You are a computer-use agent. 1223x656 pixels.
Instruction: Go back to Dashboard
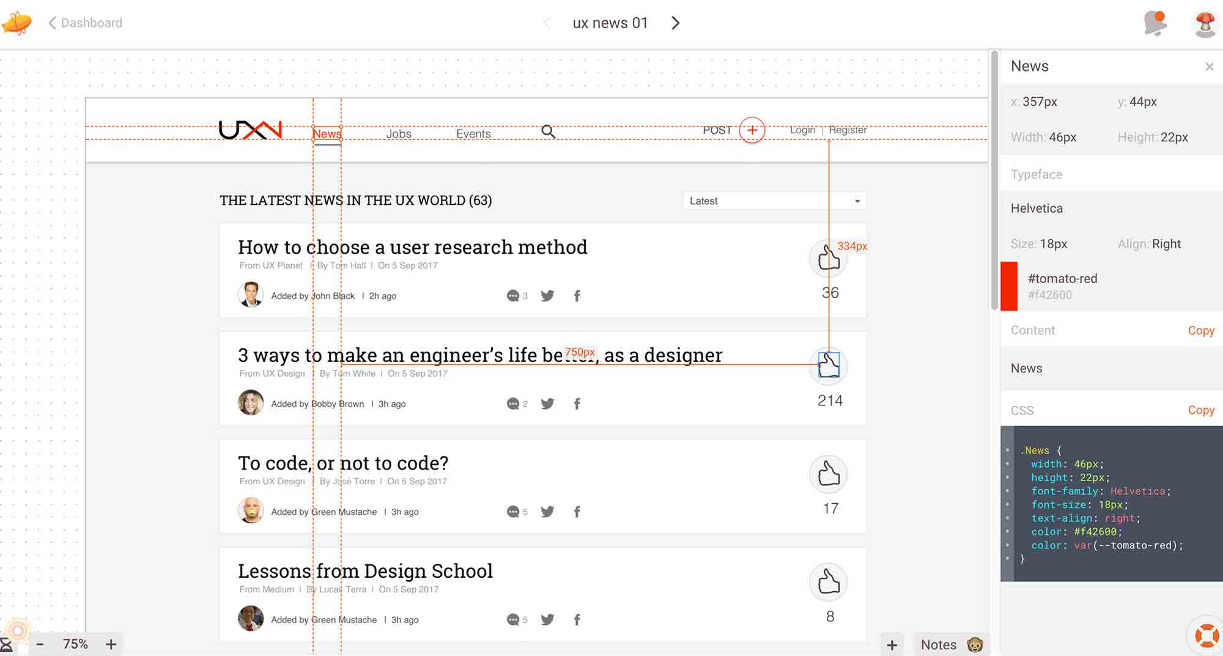click(x=86, y=23)
